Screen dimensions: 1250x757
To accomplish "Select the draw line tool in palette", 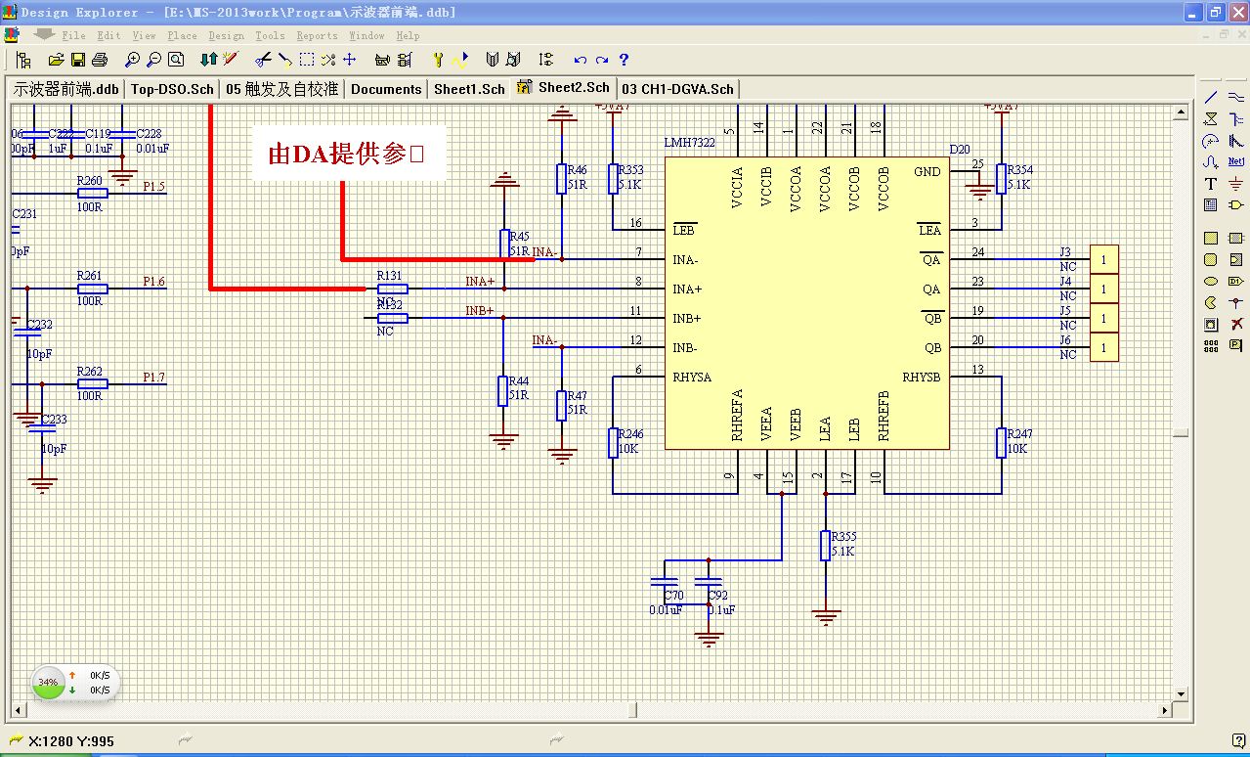I will pos(1211,97).
